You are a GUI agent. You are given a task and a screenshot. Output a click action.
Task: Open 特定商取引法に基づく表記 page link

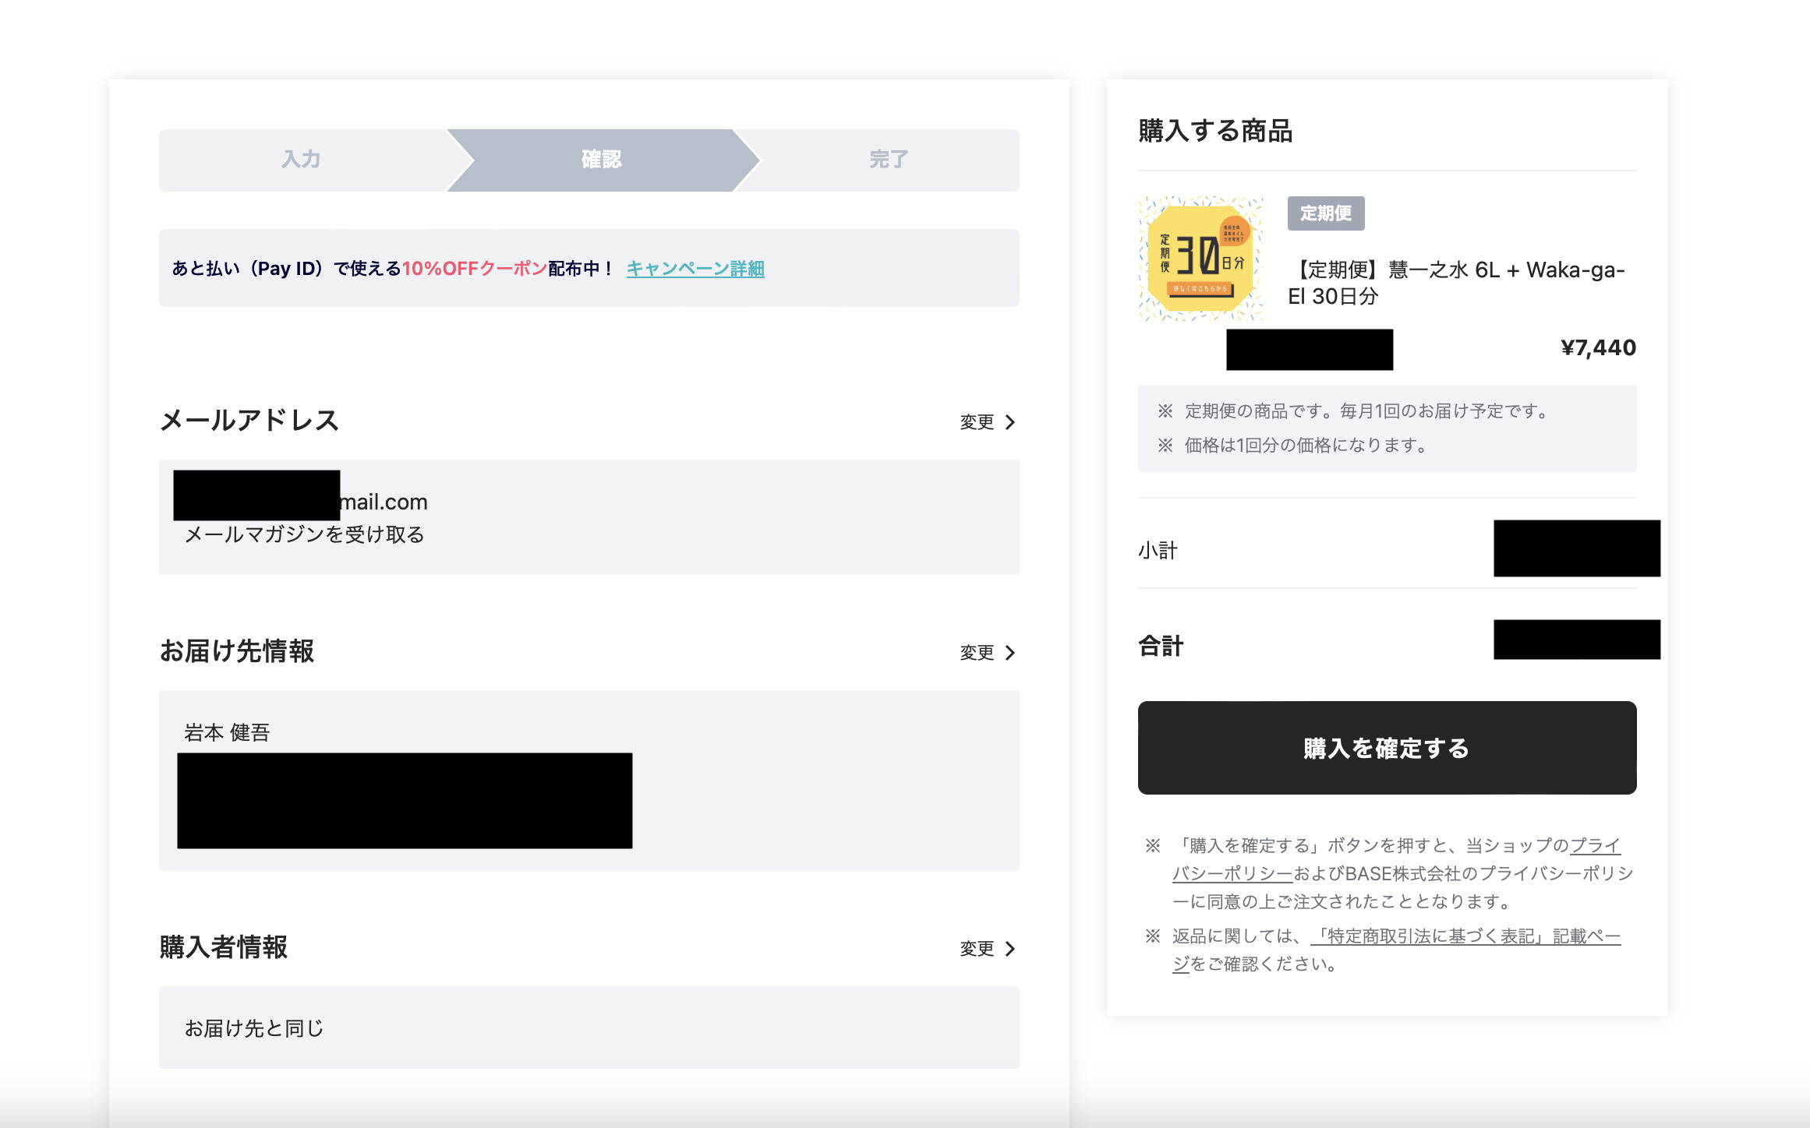pyautogui.click(x=1465, y=936)
